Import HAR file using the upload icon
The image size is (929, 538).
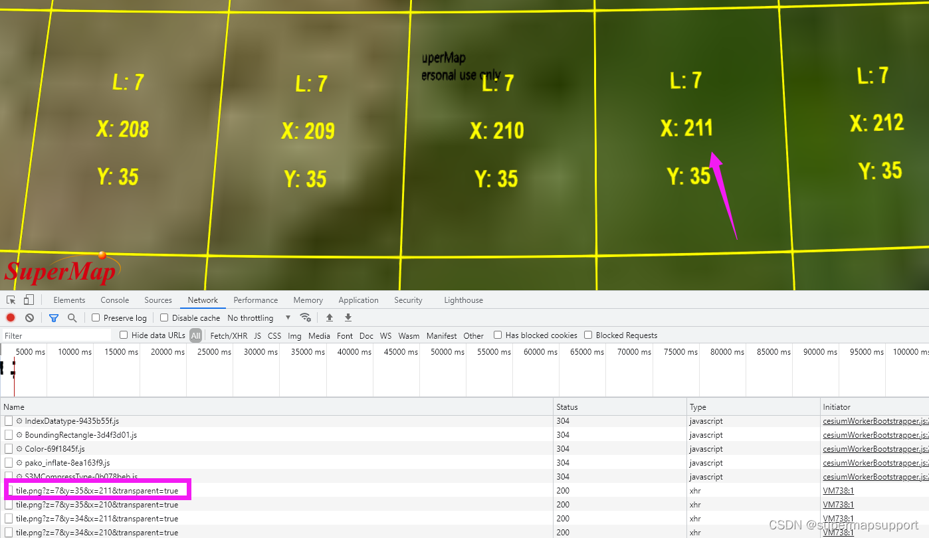329,317
